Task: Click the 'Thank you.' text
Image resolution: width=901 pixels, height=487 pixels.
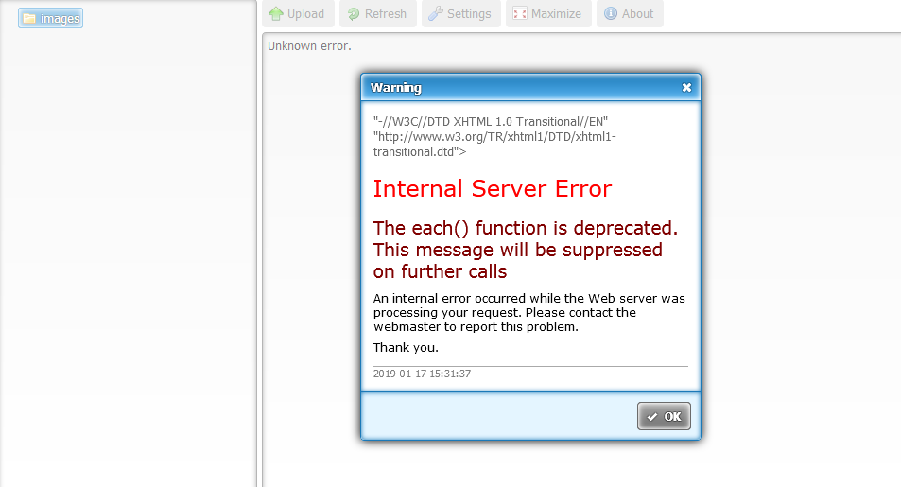Action: (x=406, y=348)
